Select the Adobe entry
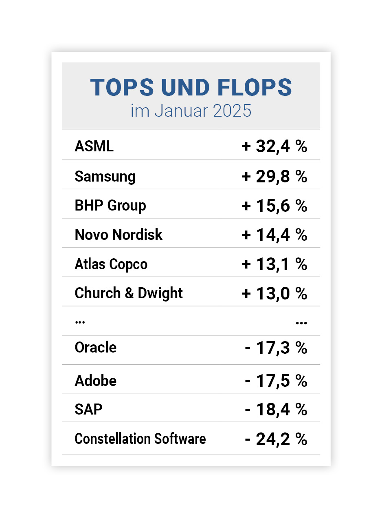Image resolution: width=382 pixels, height=510 pixels. coord(96,381)
